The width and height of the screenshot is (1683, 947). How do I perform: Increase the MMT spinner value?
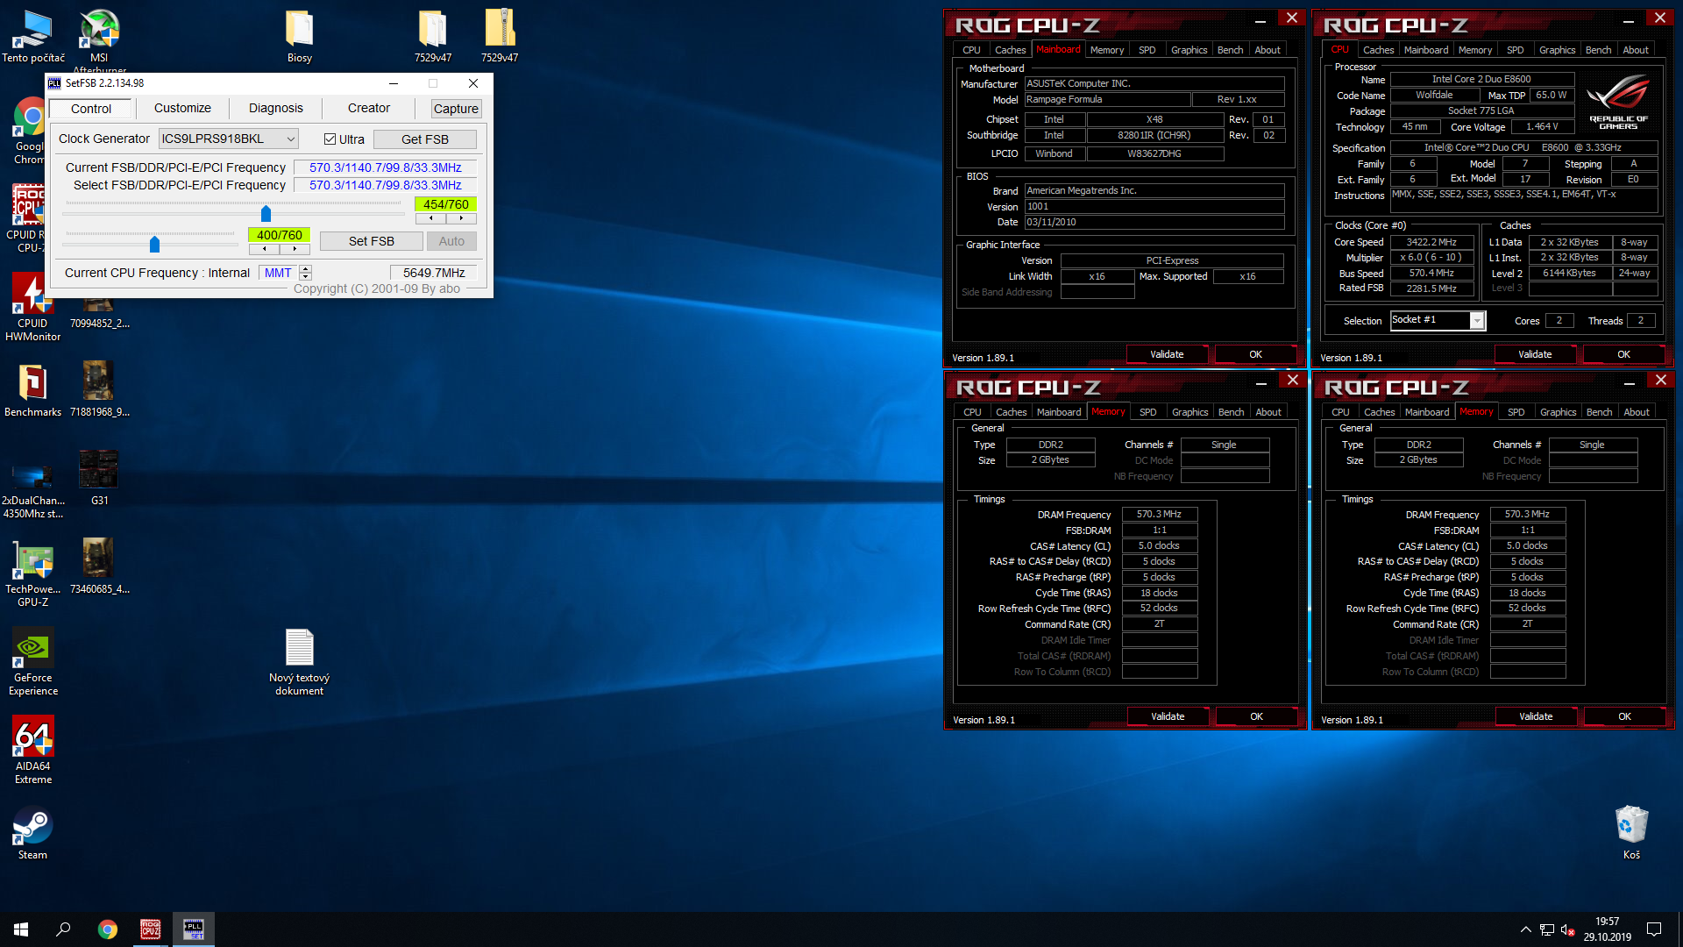point(305,269)
